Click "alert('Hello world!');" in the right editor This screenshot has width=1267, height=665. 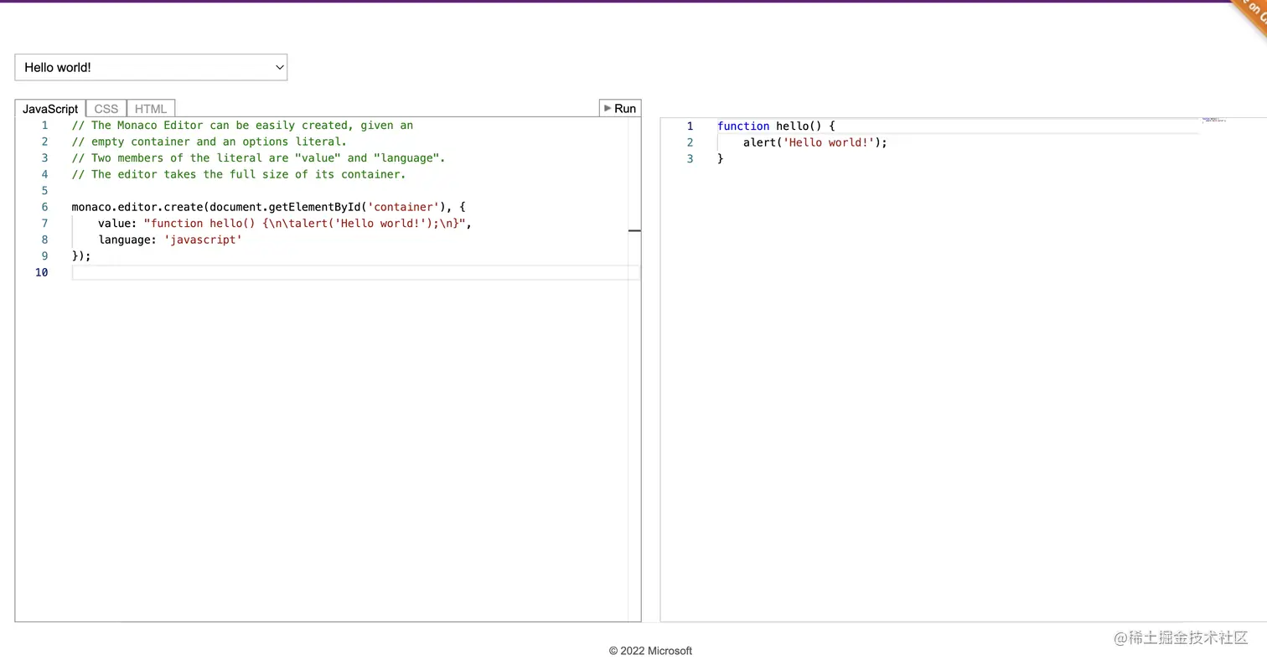point(814,142)
